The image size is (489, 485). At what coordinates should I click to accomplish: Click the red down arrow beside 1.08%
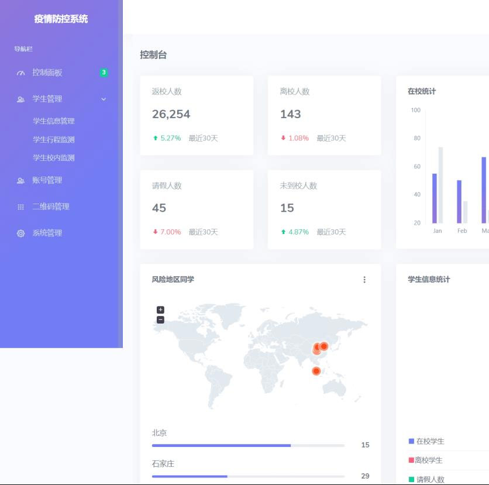[283, 138]
